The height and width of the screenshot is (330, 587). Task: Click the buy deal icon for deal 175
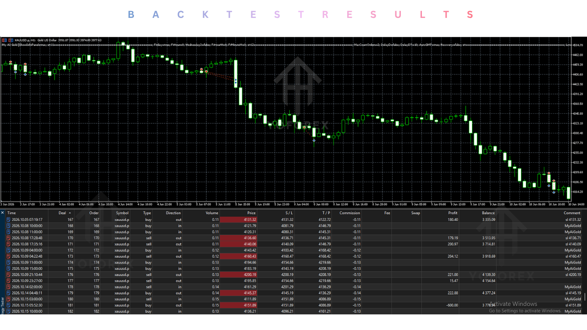tap(8, 268)
